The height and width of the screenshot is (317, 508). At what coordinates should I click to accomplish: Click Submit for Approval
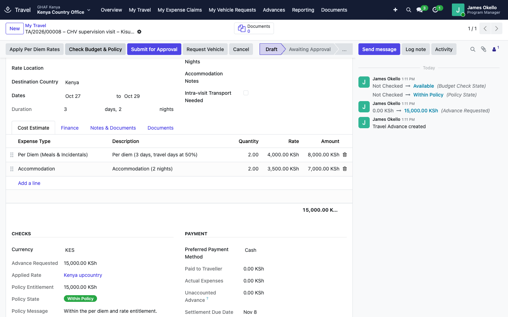pyautogui.click(x=154, y=49)
